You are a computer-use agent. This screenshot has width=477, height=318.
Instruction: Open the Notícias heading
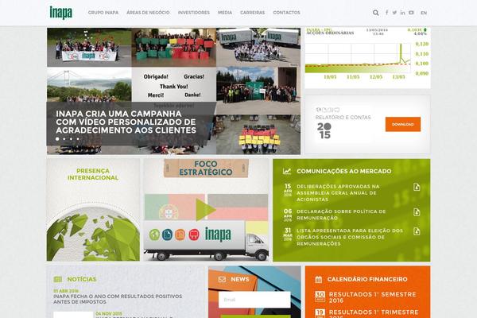(82, 279)
